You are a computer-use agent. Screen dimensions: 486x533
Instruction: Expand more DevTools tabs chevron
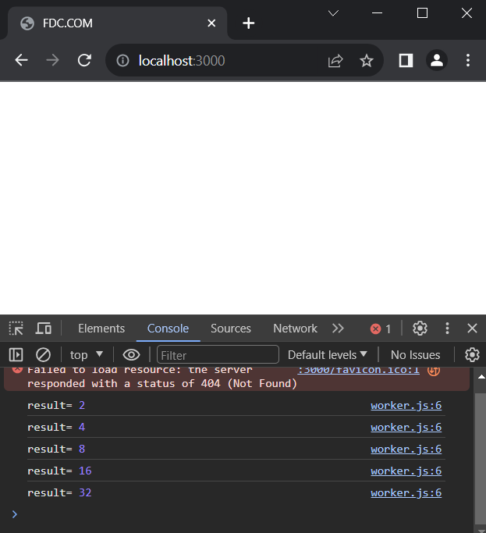338,329
